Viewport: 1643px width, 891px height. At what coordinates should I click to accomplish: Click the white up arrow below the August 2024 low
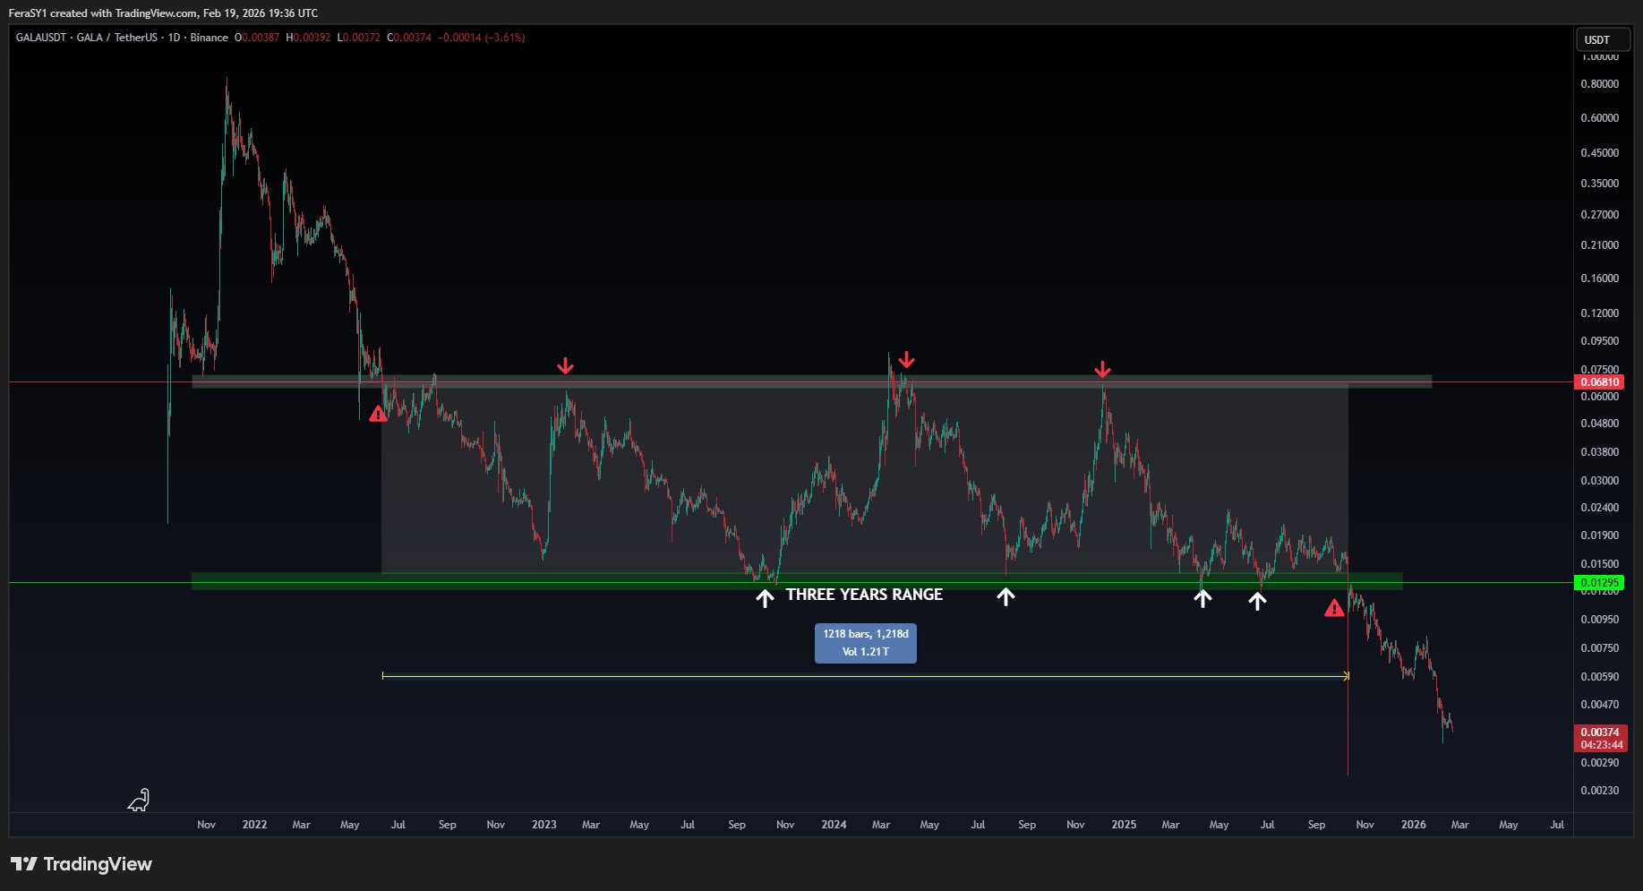click(1005, 596)
